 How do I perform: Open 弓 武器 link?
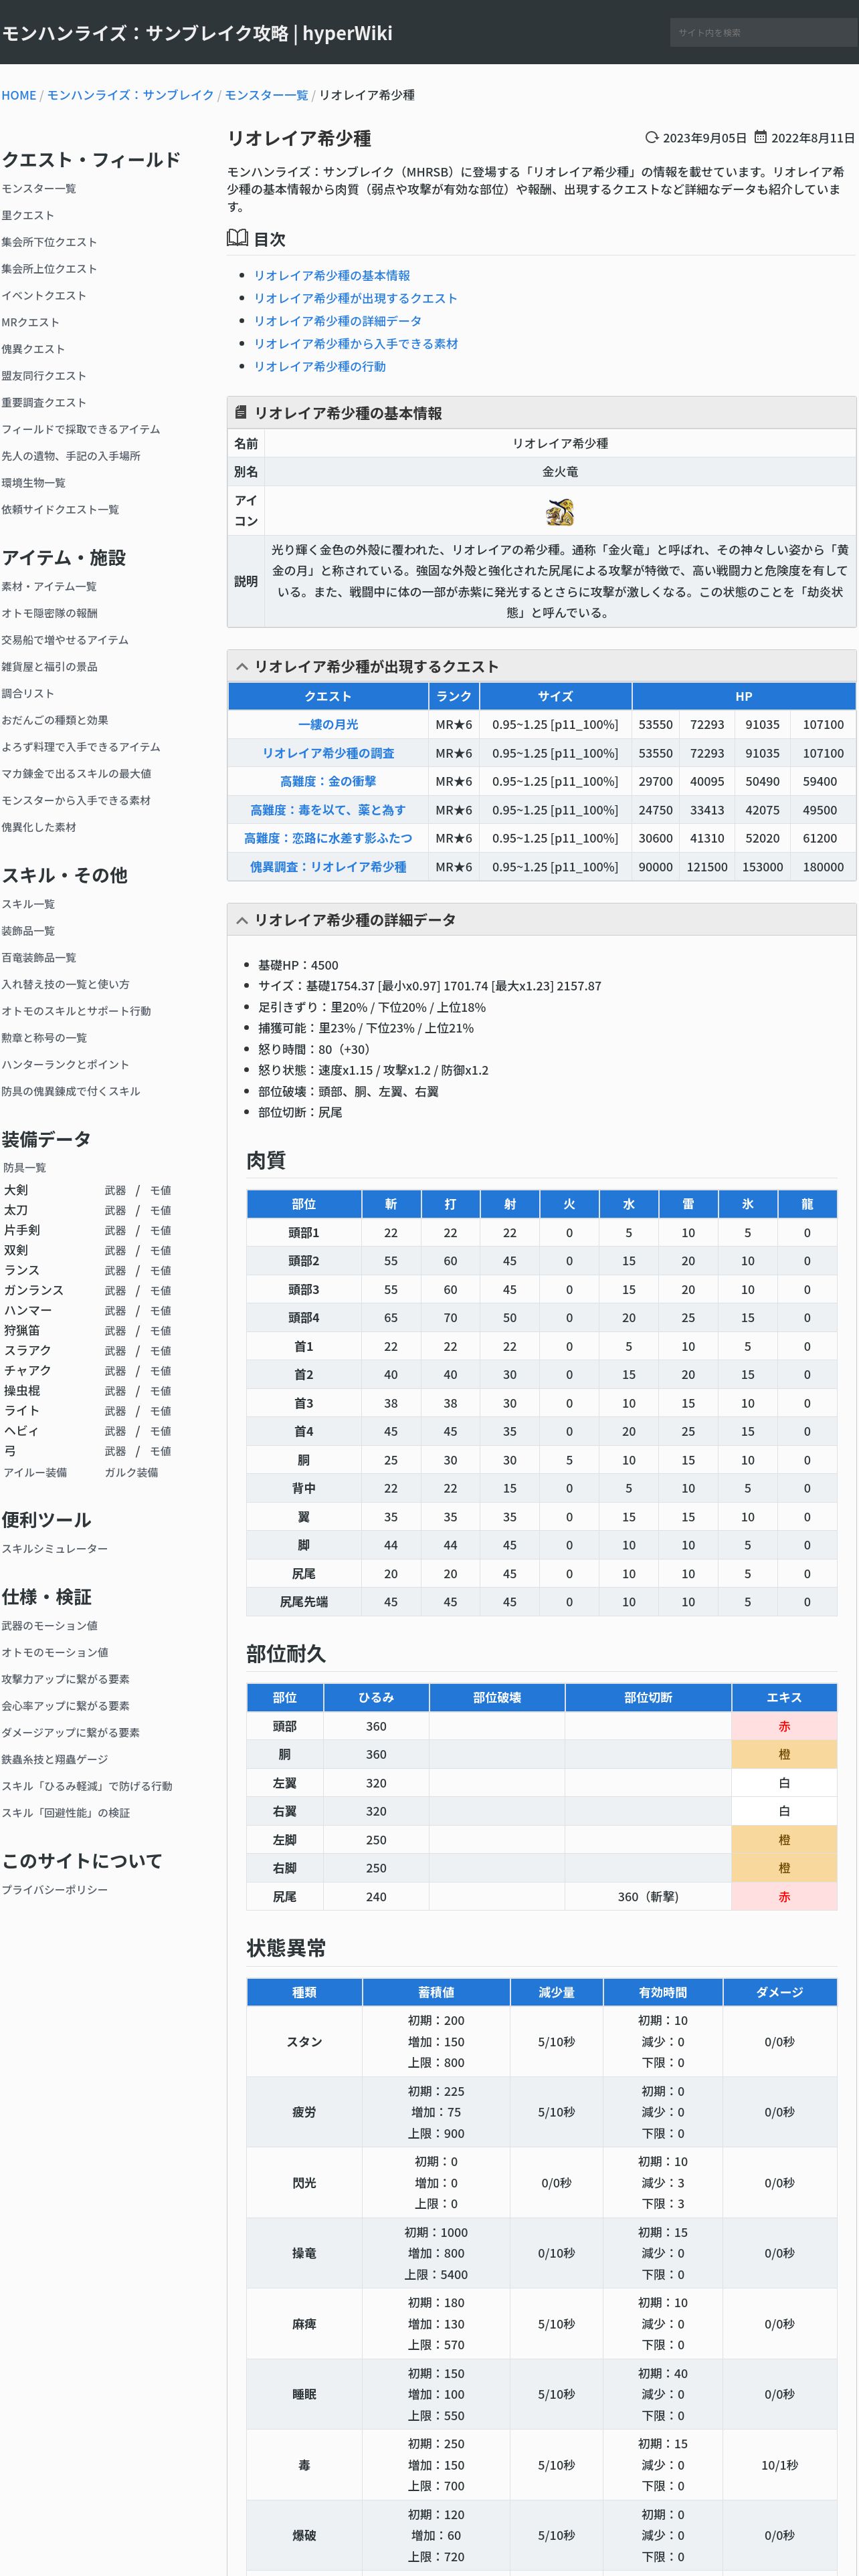tap(115, 1451)
